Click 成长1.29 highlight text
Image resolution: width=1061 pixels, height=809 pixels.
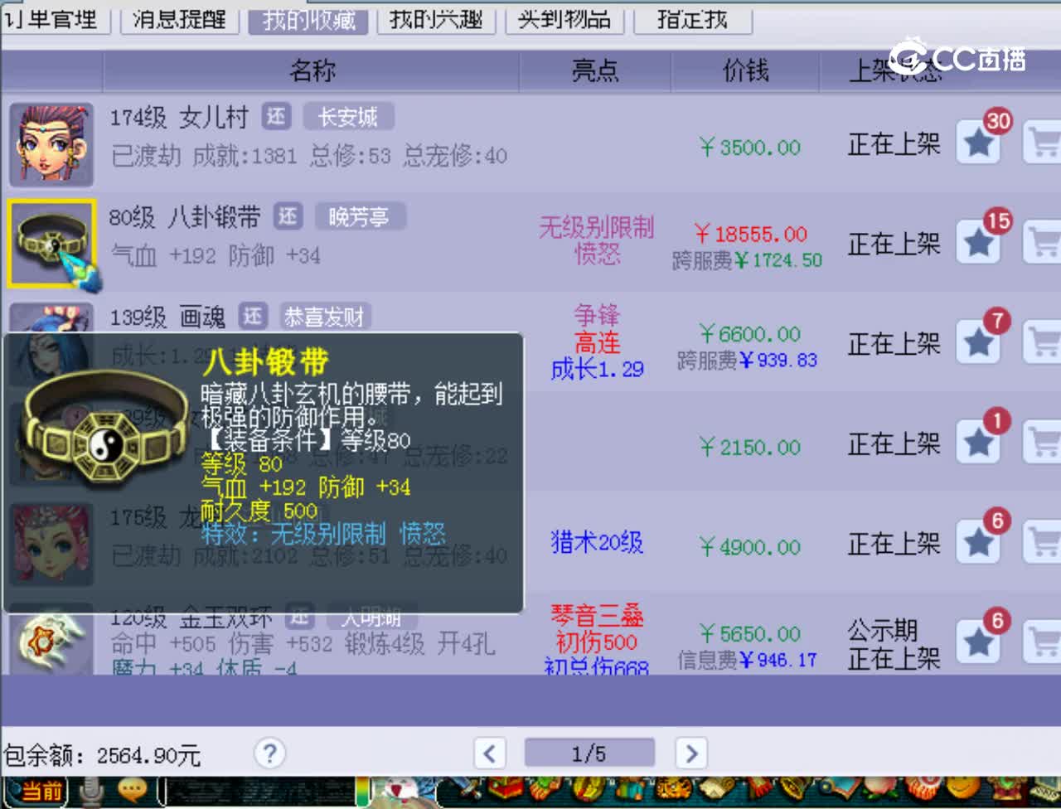tap(597, 369)
